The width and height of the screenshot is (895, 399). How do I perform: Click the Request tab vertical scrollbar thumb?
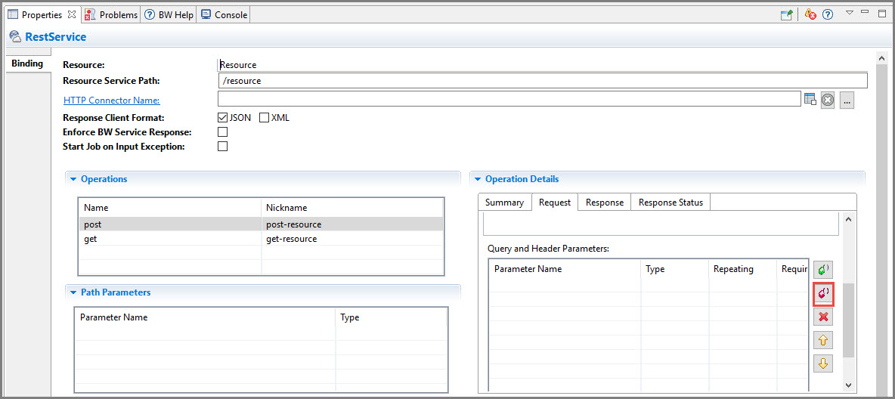click(848, 320)
